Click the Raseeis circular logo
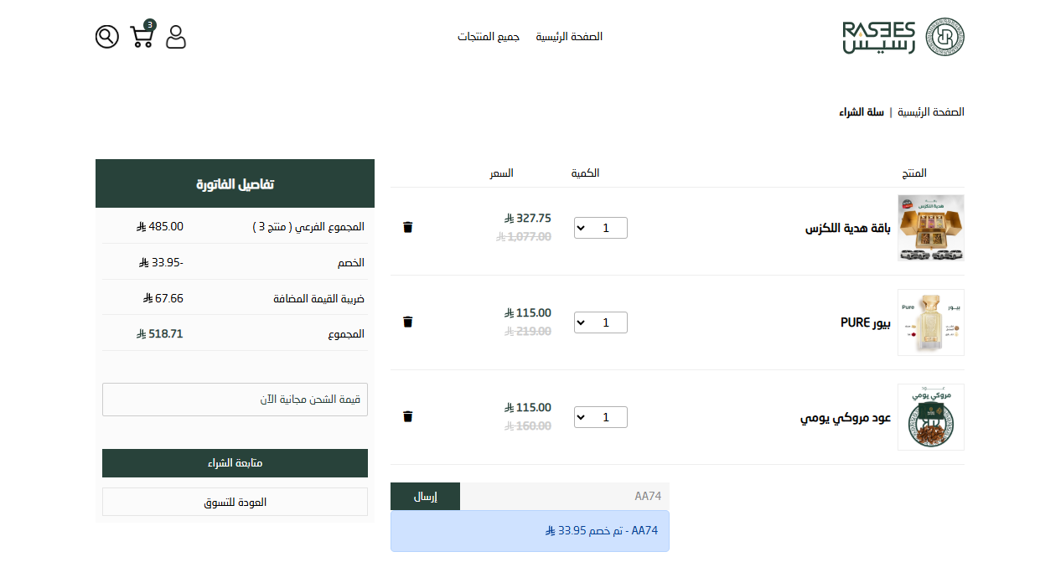Viewport: 1040px width, 588px height. (945, 36)
